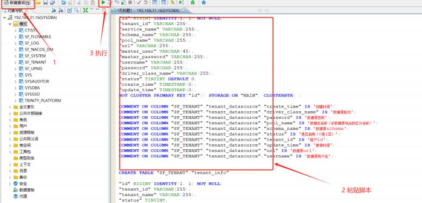Click the paste clipboard icon

(92, 3)
